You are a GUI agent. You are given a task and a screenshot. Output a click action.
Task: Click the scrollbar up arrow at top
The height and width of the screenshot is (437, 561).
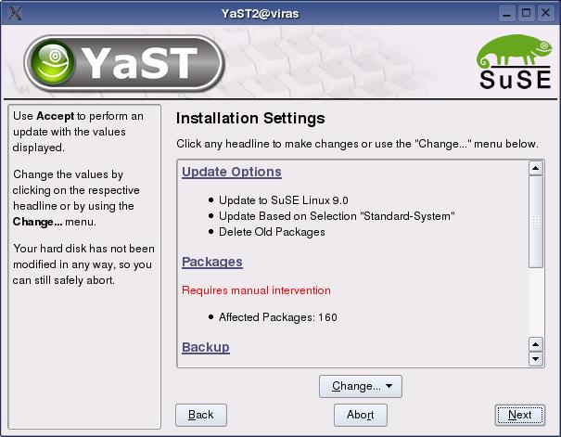coord(536,168)
